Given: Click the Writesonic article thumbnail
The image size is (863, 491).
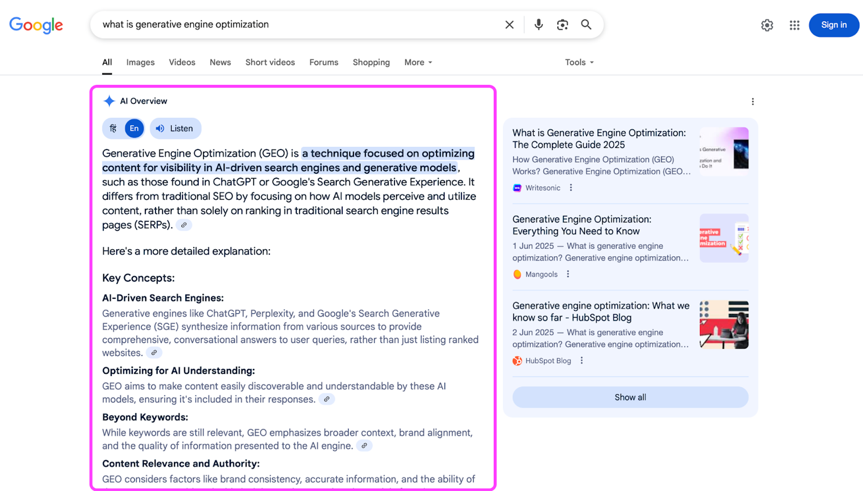Looking at the screenshot, I should point(724,151).
